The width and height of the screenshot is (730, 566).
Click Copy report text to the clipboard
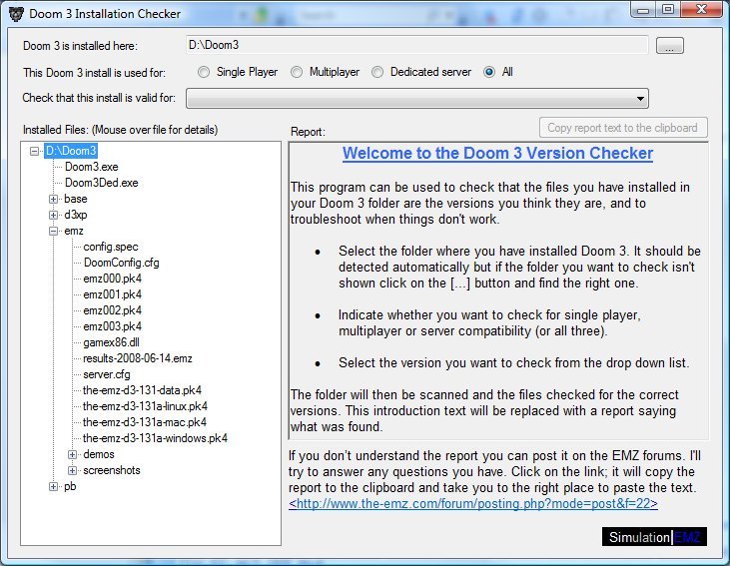[623, 128]
